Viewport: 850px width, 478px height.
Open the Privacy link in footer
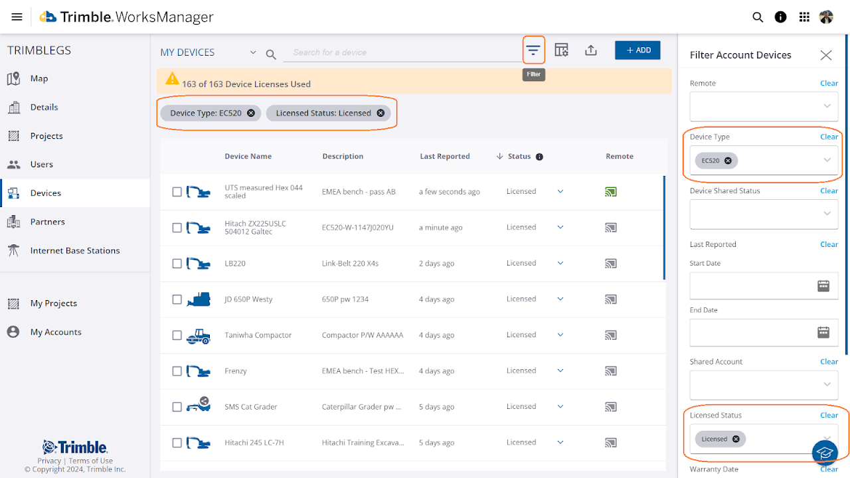[49, 461]
